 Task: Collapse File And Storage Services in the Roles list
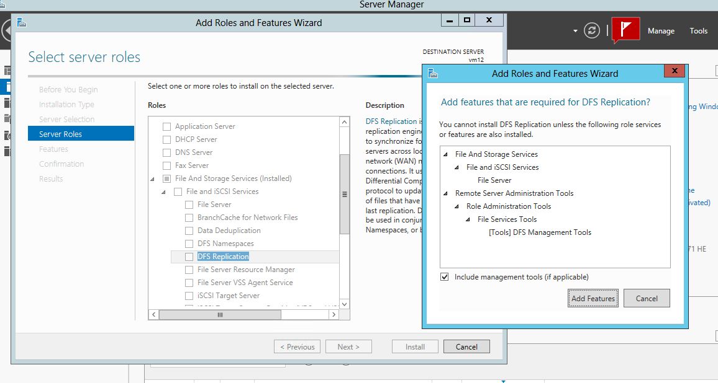(x=153, y=179)
